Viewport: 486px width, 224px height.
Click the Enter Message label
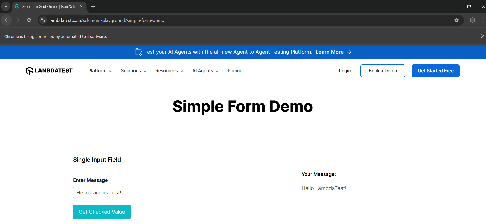point(90,180)
